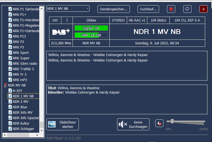The image size is (212, 142).
Task: Click the NDR MV NB ensemble antenna icon
Action: point(5,85)
